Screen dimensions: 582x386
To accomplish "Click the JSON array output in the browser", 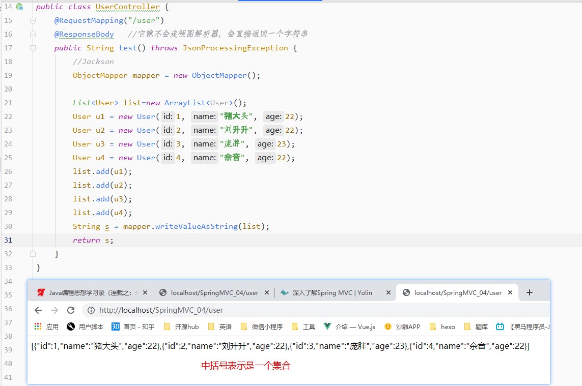I will [280, 346].
